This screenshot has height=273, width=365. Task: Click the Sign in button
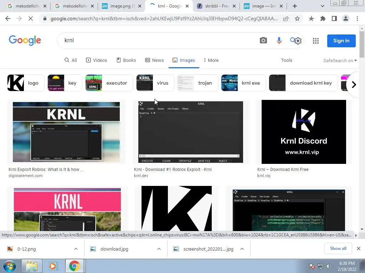(x=341, y=41)
